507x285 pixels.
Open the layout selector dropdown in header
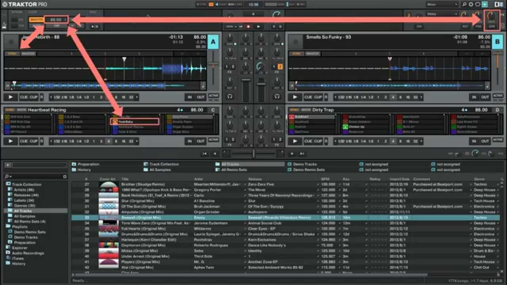pos(442,4)
